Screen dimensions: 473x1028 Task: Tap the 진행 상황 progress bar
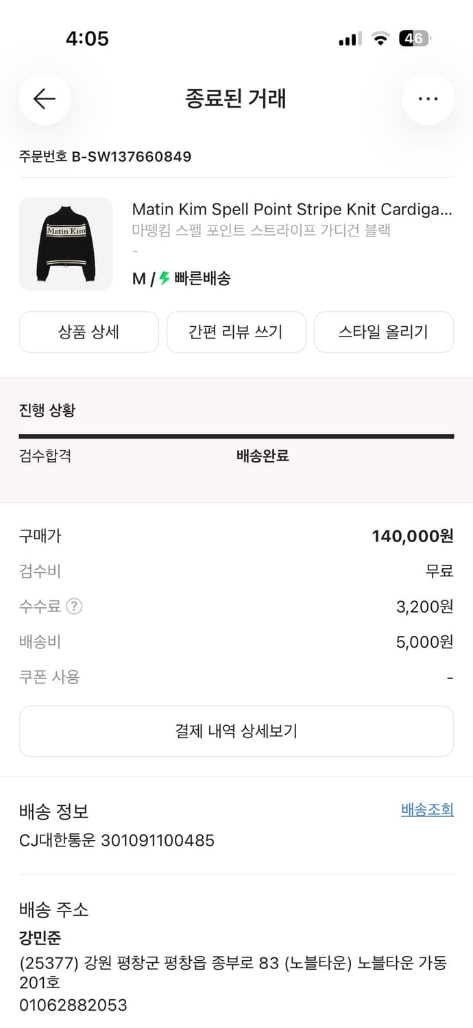coord(236,435)
